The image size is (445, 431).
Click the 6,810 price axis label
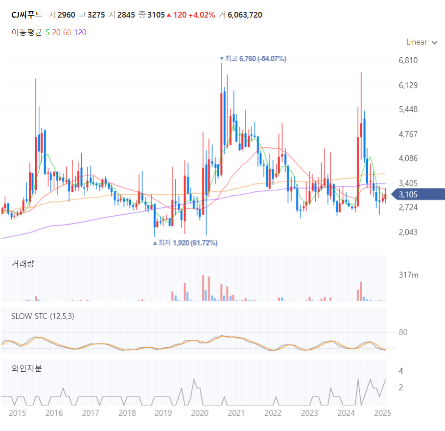click(x=408, y=60)
